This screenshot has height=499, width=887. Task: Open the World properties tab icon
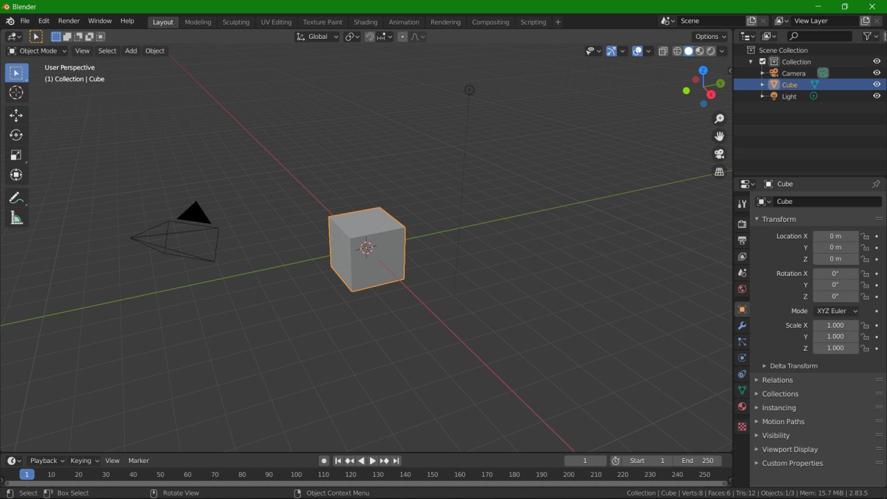click(742, 289)
